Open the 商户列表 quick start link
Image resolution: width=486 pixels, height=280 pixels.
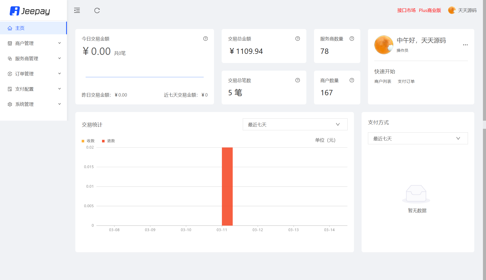(x=383, y=81)
